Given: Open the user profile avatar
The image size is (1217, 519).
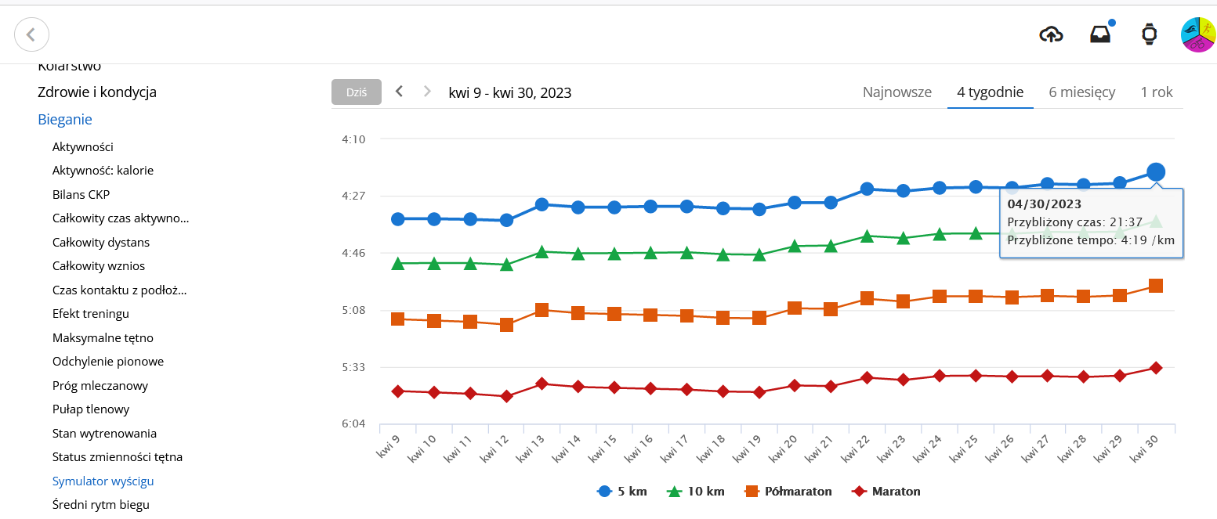Looking at the screenshot, I should [1198, 34].
